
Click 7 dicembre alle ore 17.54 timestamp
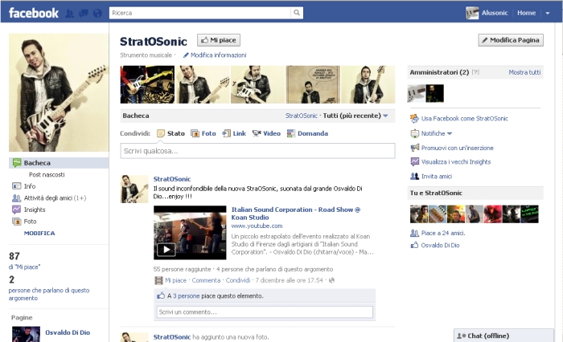(x=289, y=280)
